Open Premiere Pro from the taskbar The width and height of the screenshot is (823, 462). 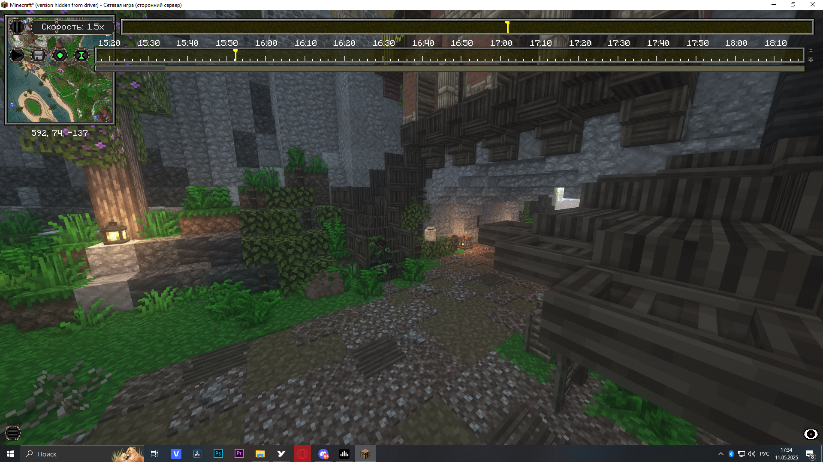[239, 454]
